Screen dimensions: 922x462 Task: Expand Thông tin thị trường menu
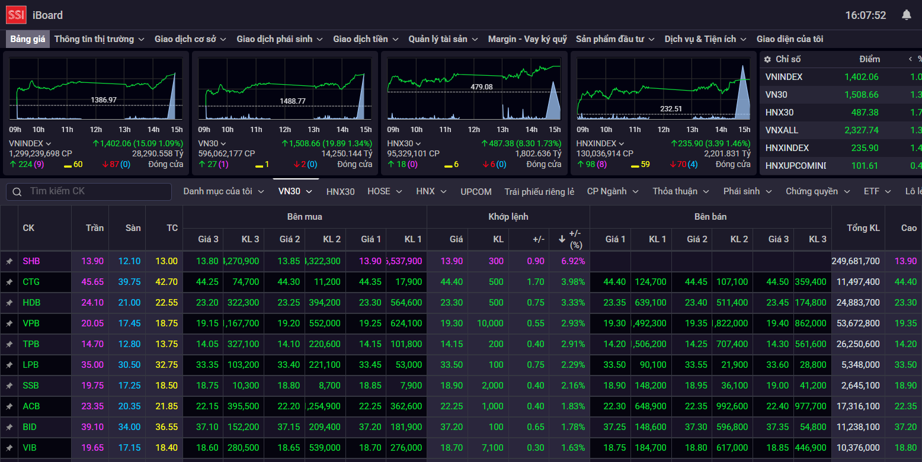pos(100,39)
